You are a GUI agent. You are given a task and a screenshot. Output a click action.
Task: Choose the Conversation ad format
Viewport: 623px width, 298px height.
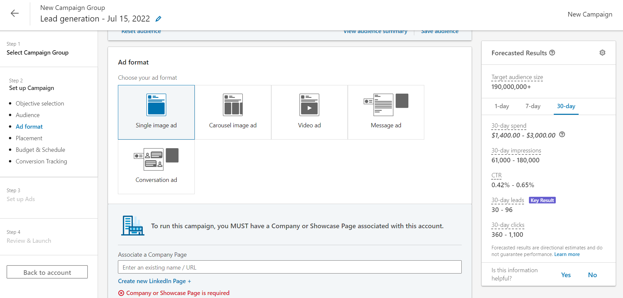click(156, 167)
